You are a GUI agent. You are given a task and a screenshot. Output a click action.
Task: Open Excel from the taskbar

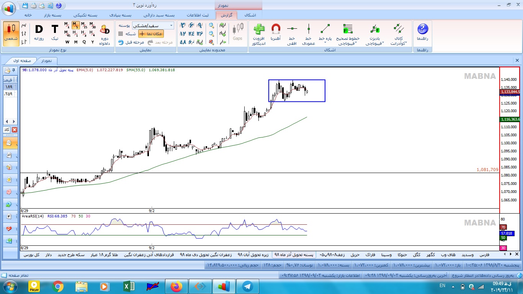[129, 286]
